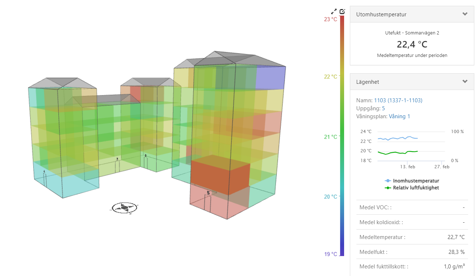Click the compass rose below the buildings
The height and width of the screenshot is (276, 475).
click(x=124, y=208)
